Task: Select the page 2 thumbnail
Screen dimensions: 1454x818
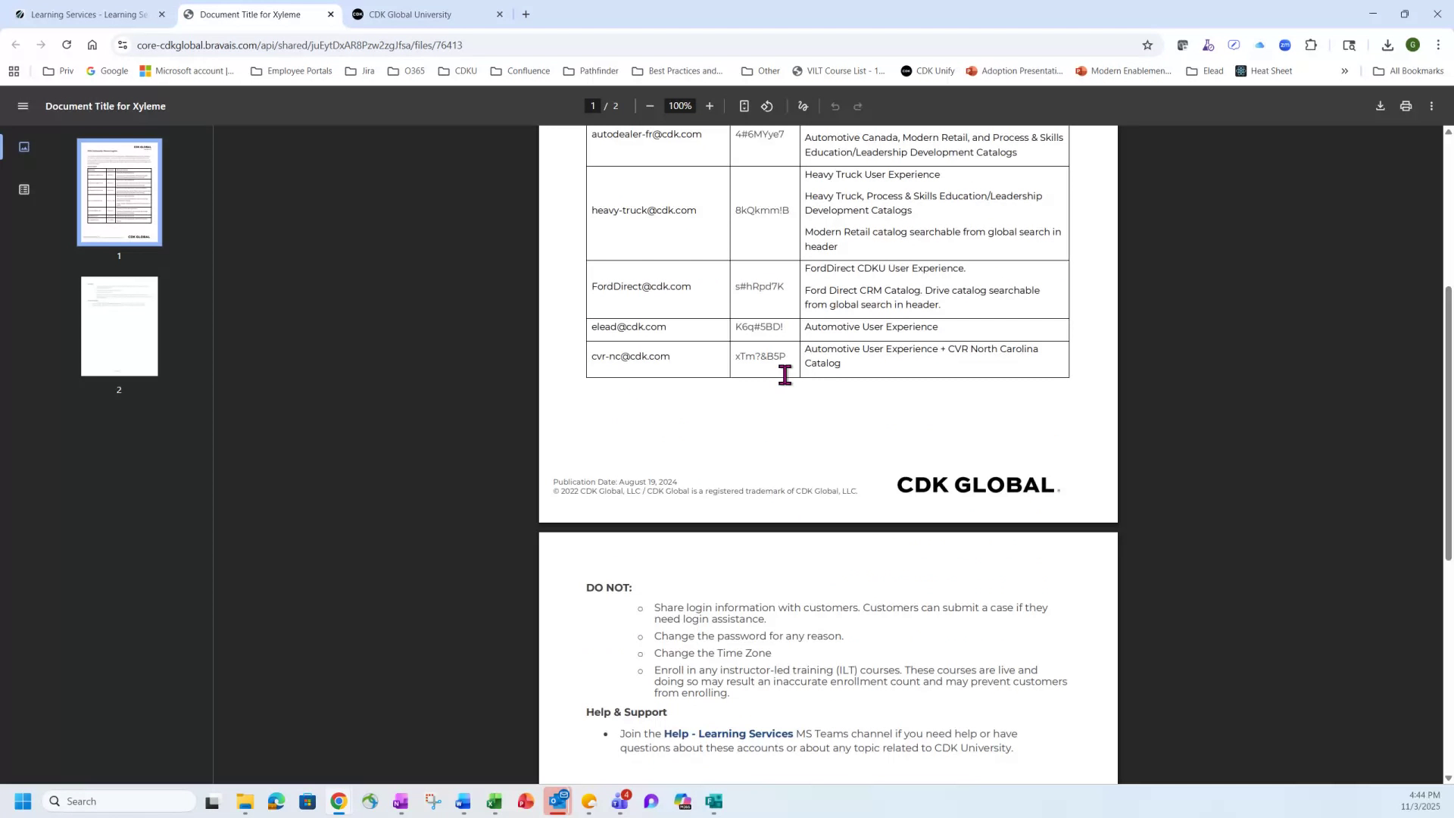Action: [119, 326]
